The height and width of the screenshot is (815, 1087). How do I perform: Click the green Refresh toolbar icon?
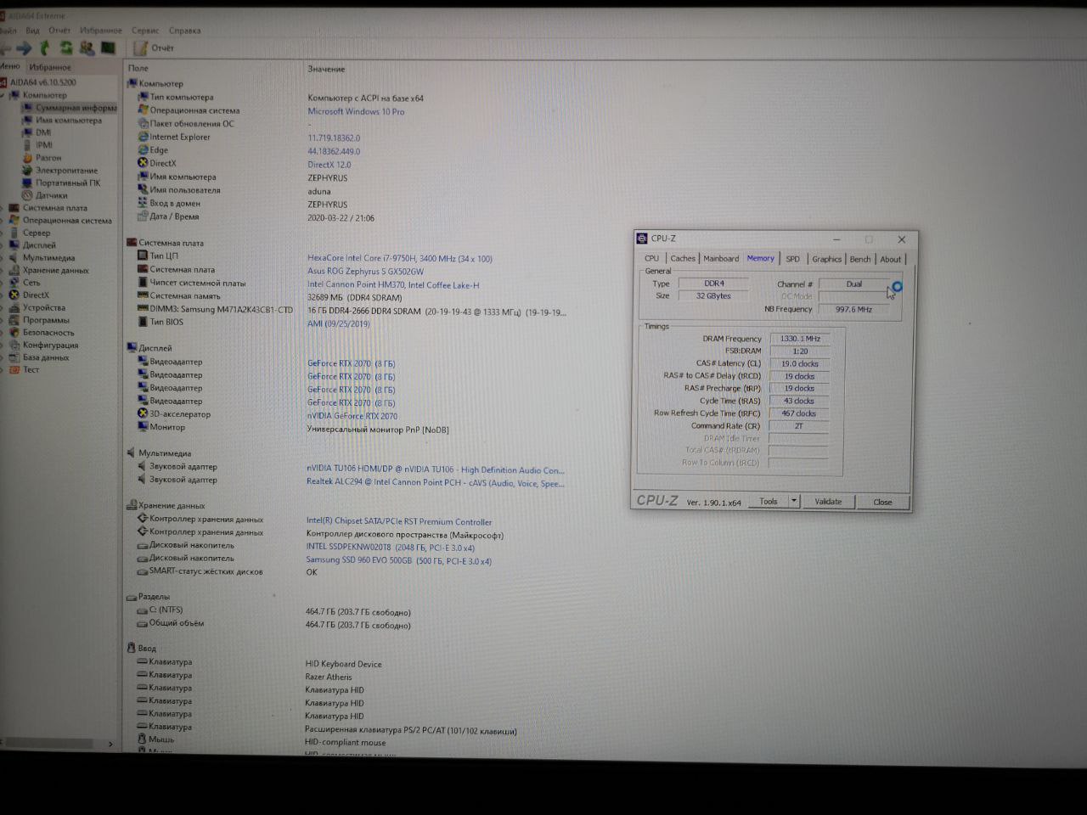tap(65, 48)
